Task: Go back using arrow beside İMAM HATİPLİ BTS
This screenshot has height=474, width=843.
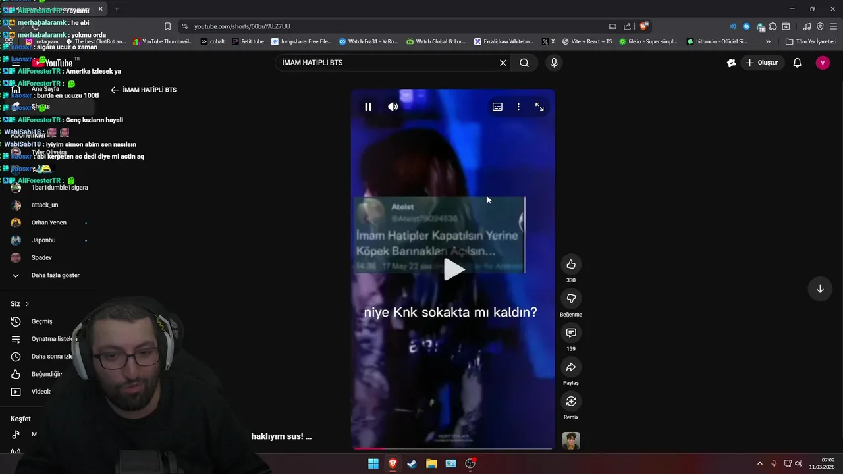Action: 115,90
